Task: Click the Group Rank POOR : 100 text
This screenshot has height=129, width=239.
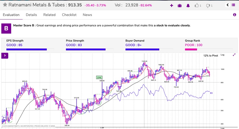Action: [x=194, y=45]
